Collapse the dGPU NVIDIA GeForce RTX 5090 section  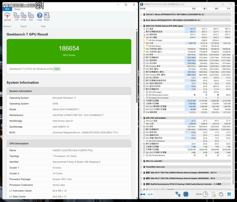pyautogui.click(x=141, y=26)
